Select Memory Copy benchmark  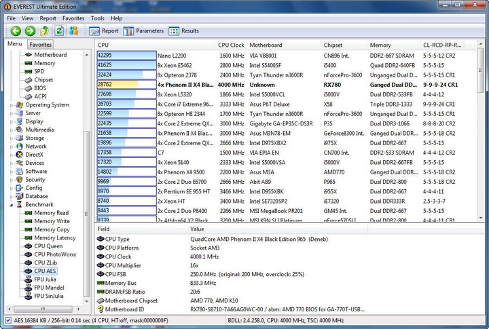pos(52,229)
